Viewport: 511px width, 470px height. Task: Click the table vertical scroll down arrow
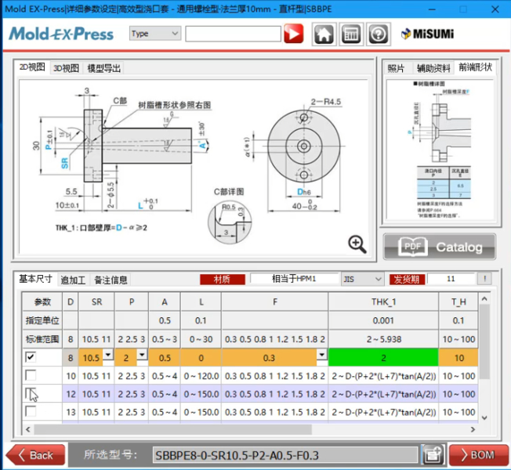484,418
